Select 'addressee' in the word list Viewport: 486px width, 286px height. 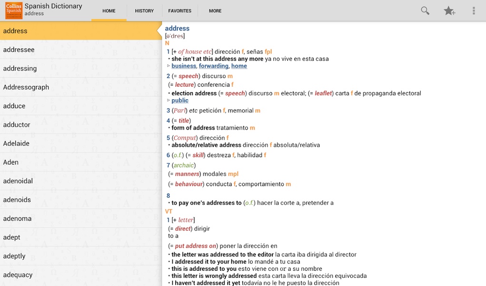pyautogui.click(x=81, y=50)
